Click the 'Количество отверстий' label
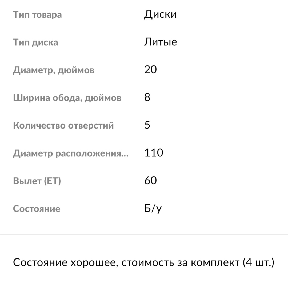Screen dimensions: 288x287 (x=63, y=125)
